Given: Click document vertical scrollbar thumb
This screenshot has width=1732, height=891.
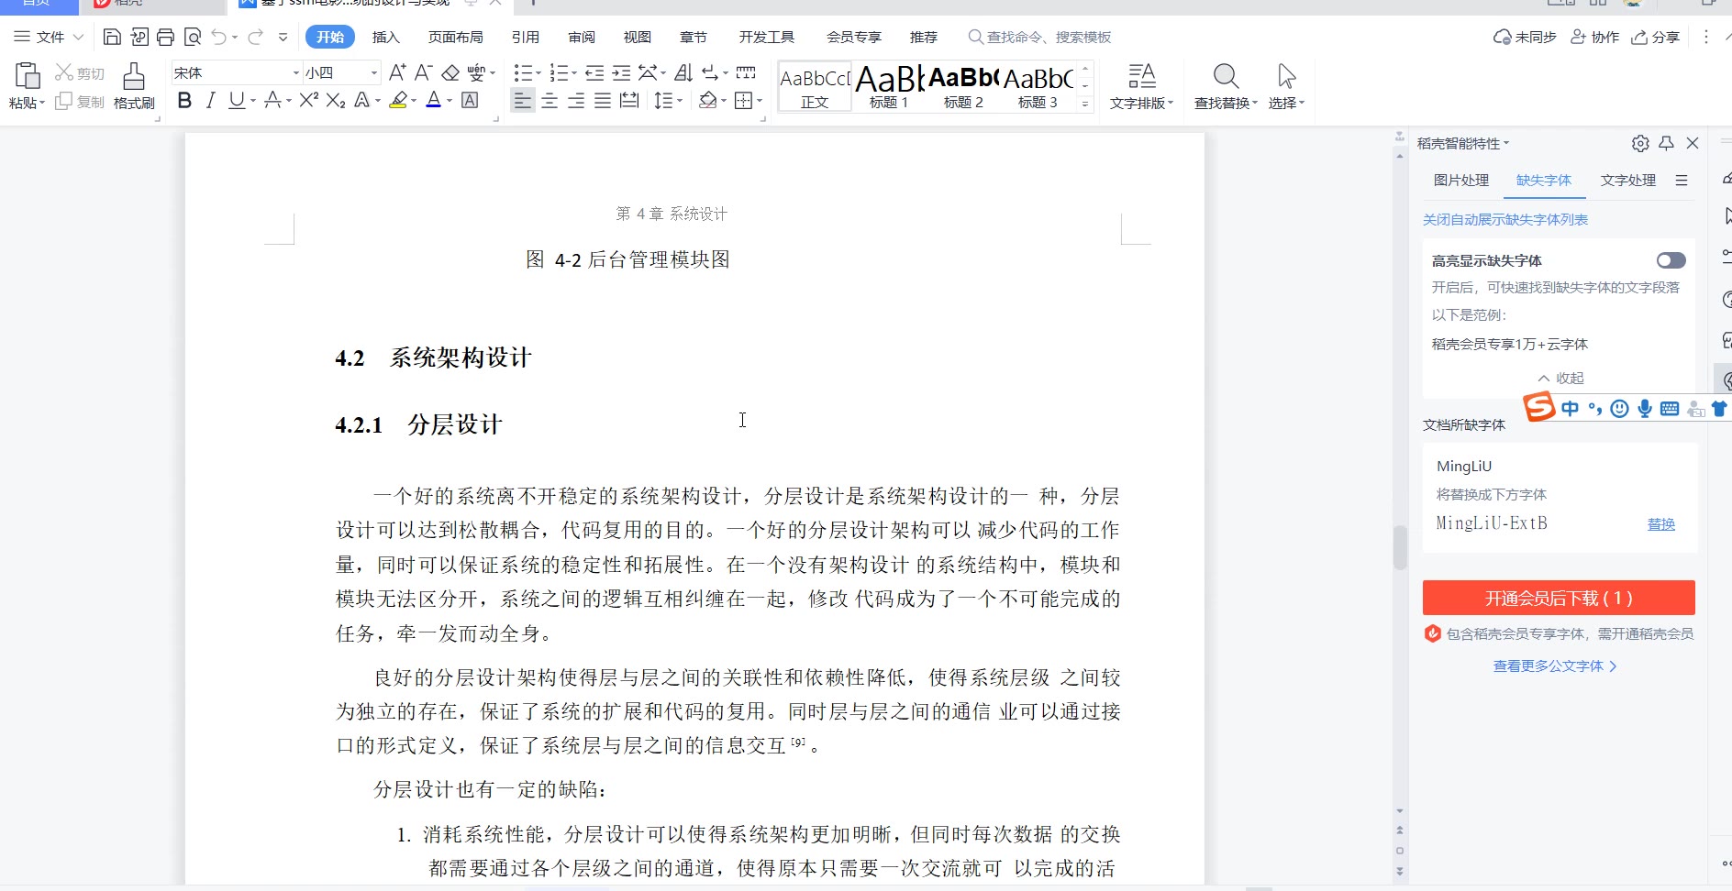Looking at the screenshot, I should click(x=1400, y=547).
